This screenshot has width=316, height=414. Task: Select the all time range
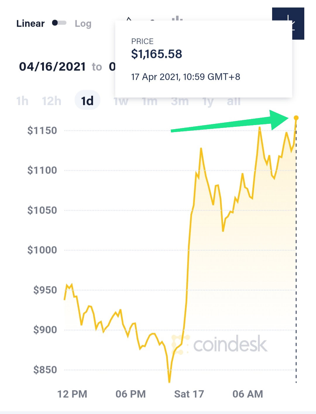233,101
